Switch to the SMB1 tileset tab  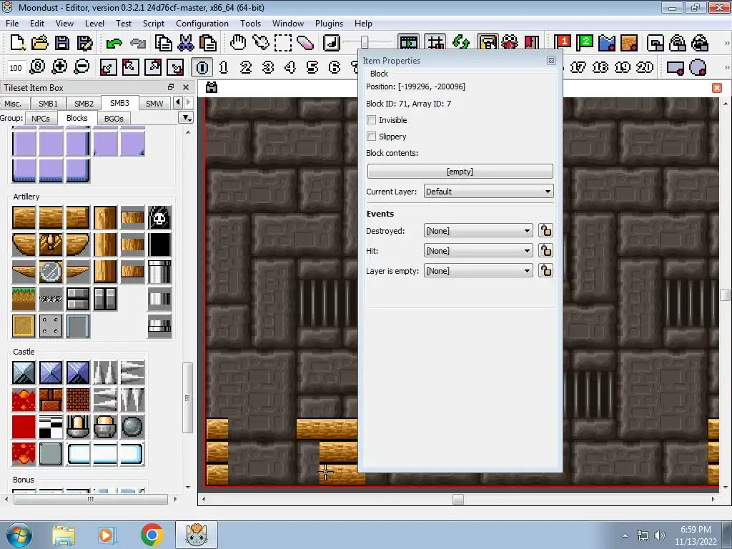tap(48, 103)
